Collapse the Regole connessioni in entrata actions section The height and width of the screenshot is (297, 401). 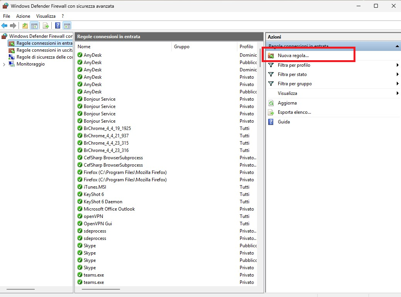(x=397, y=46)
